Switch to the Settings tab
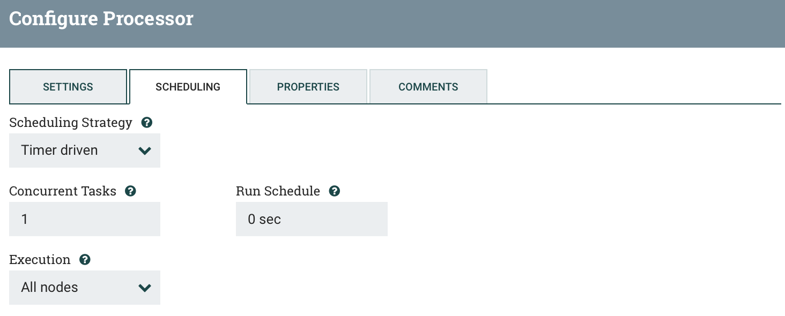Screen dimensions: 785x316 pyautogui.click(x=68, y=87)
